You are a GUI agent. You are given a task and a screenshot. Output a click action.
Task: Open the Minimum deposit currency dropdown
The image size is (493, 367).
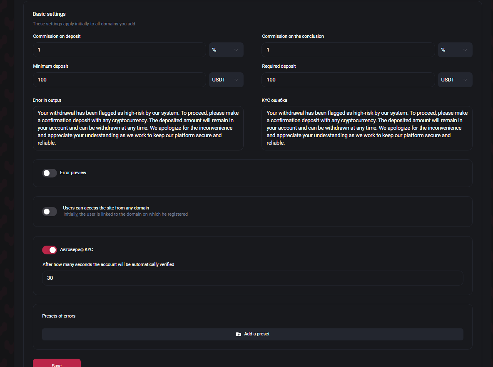pyautogui.click(x=226, y=80)
